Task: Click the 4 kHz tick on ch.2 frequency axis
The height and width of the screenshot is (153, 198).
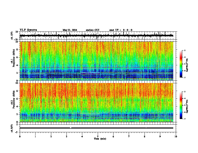Action: click(x=17, y=106)
